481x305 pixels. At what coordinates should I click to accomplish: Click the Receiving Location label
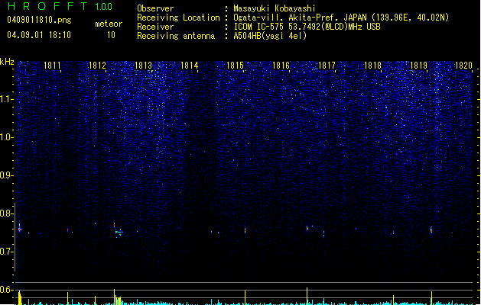[x=178, y=18]
